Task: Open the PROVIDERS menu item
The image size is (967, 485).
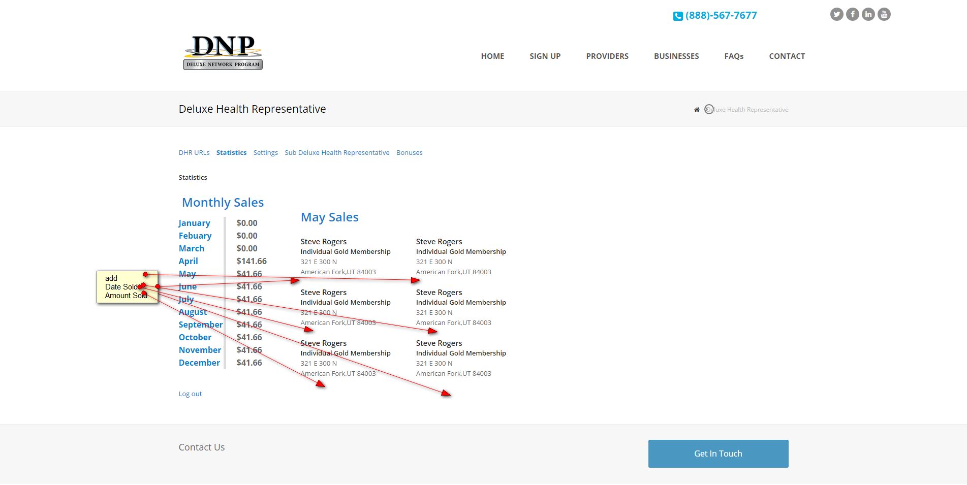Action: (607, 56)
